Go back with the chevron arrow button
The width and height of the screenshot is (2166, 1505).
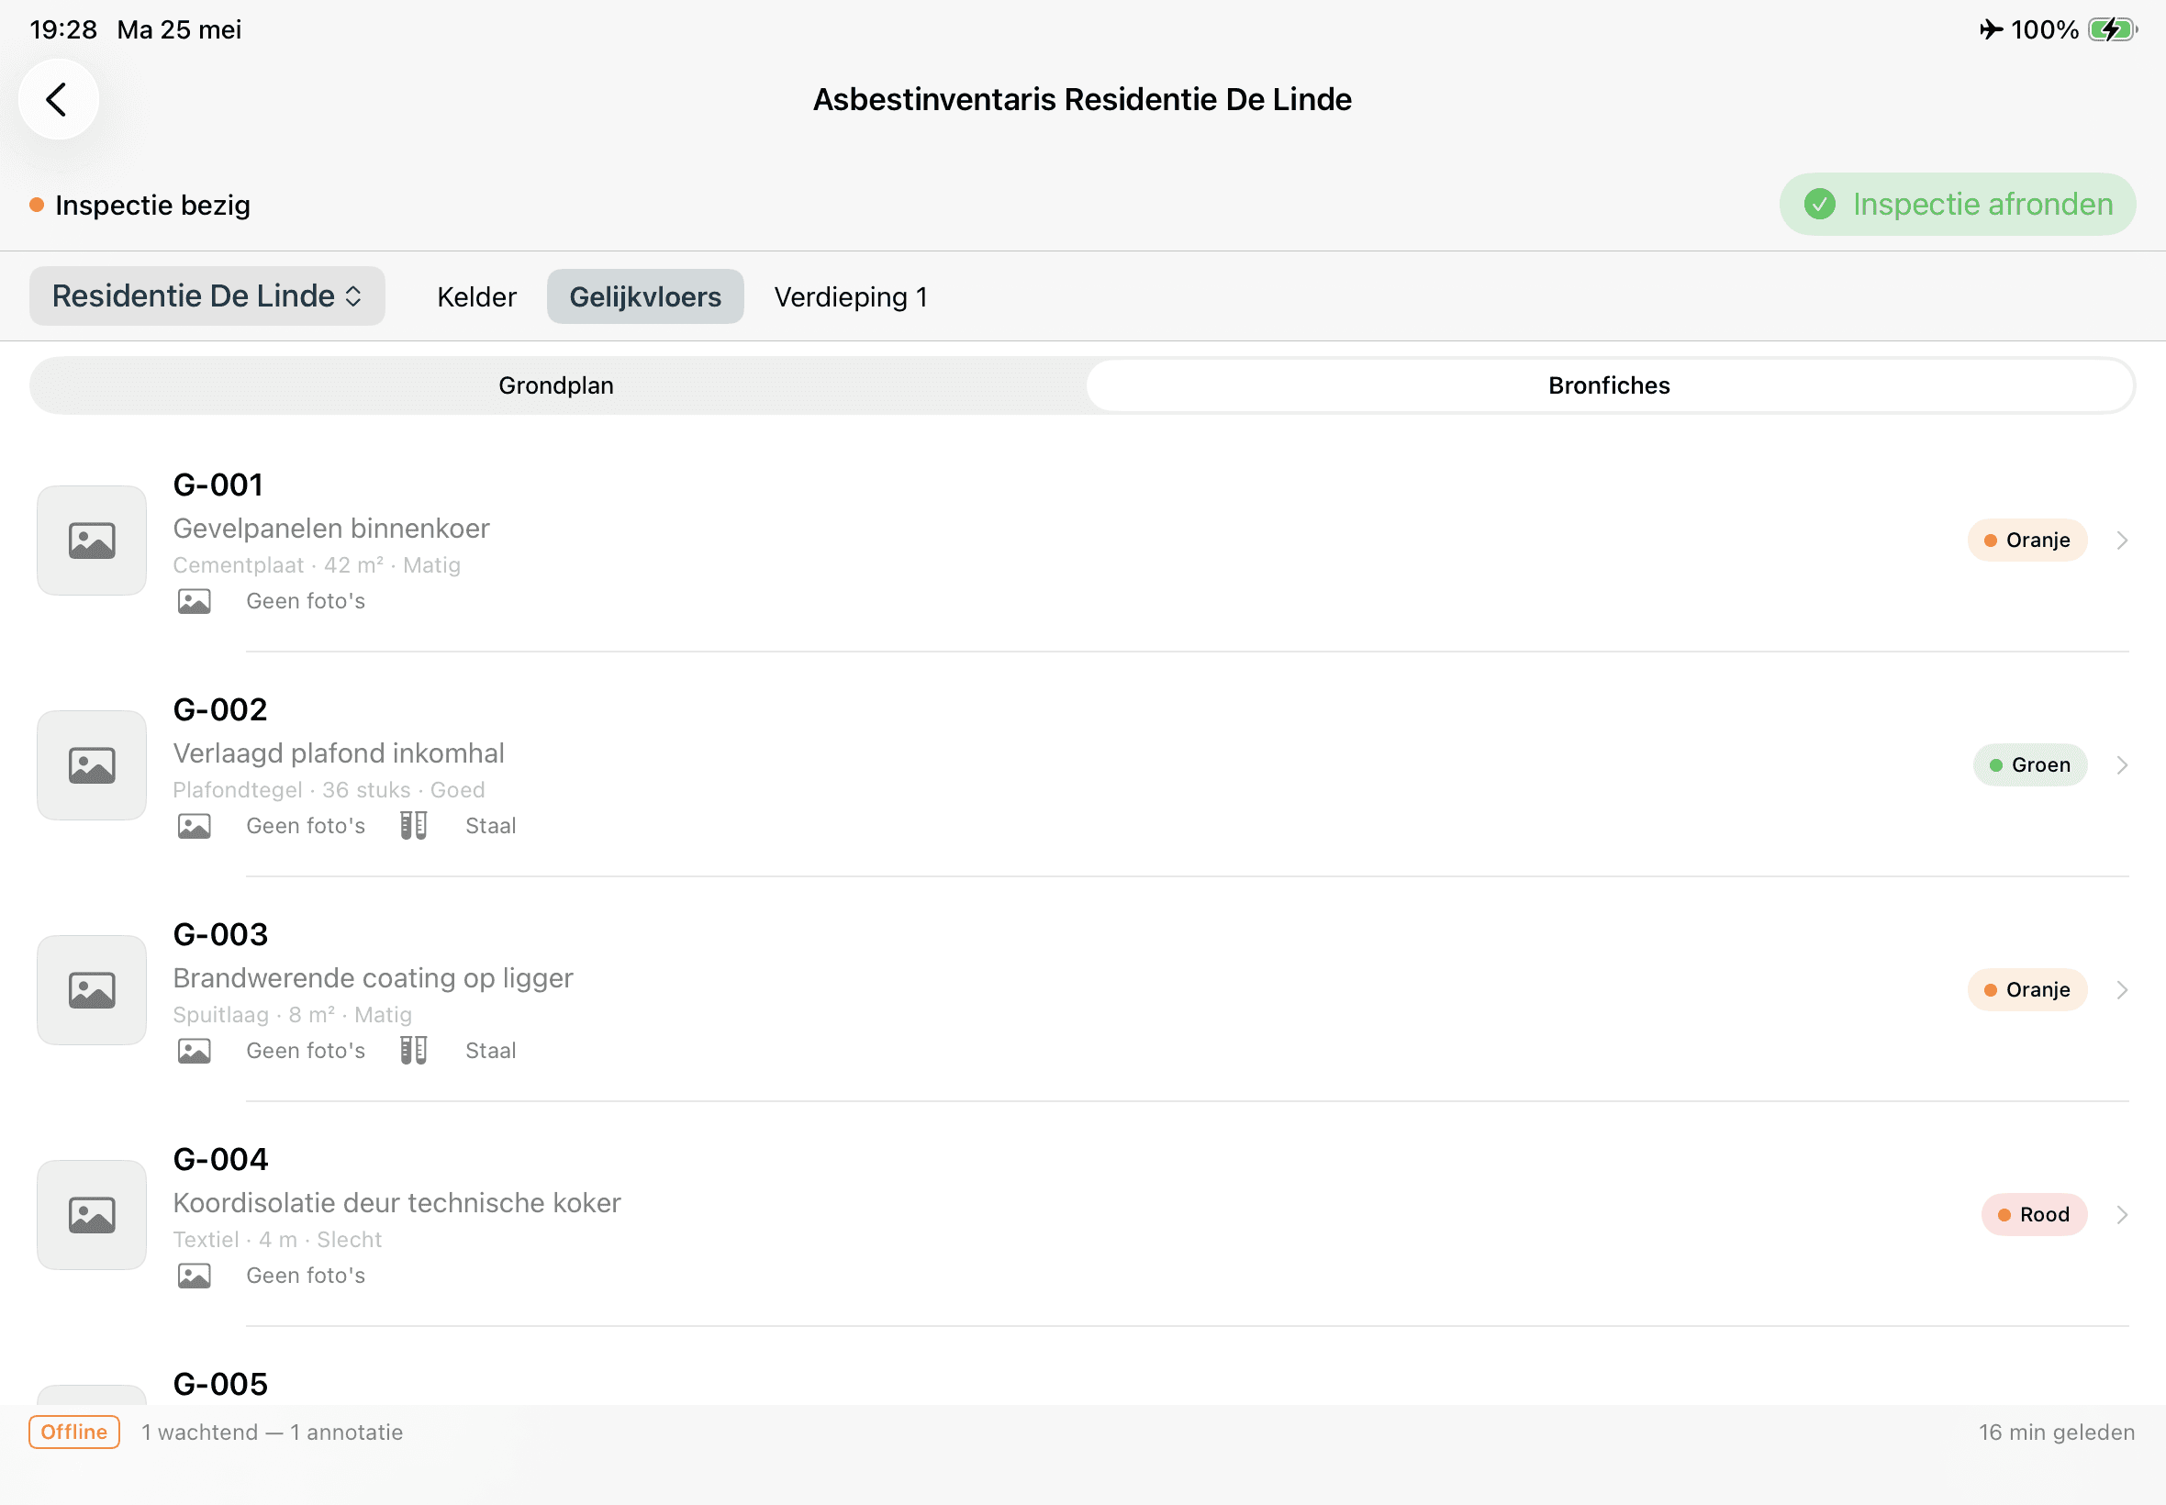59,99
